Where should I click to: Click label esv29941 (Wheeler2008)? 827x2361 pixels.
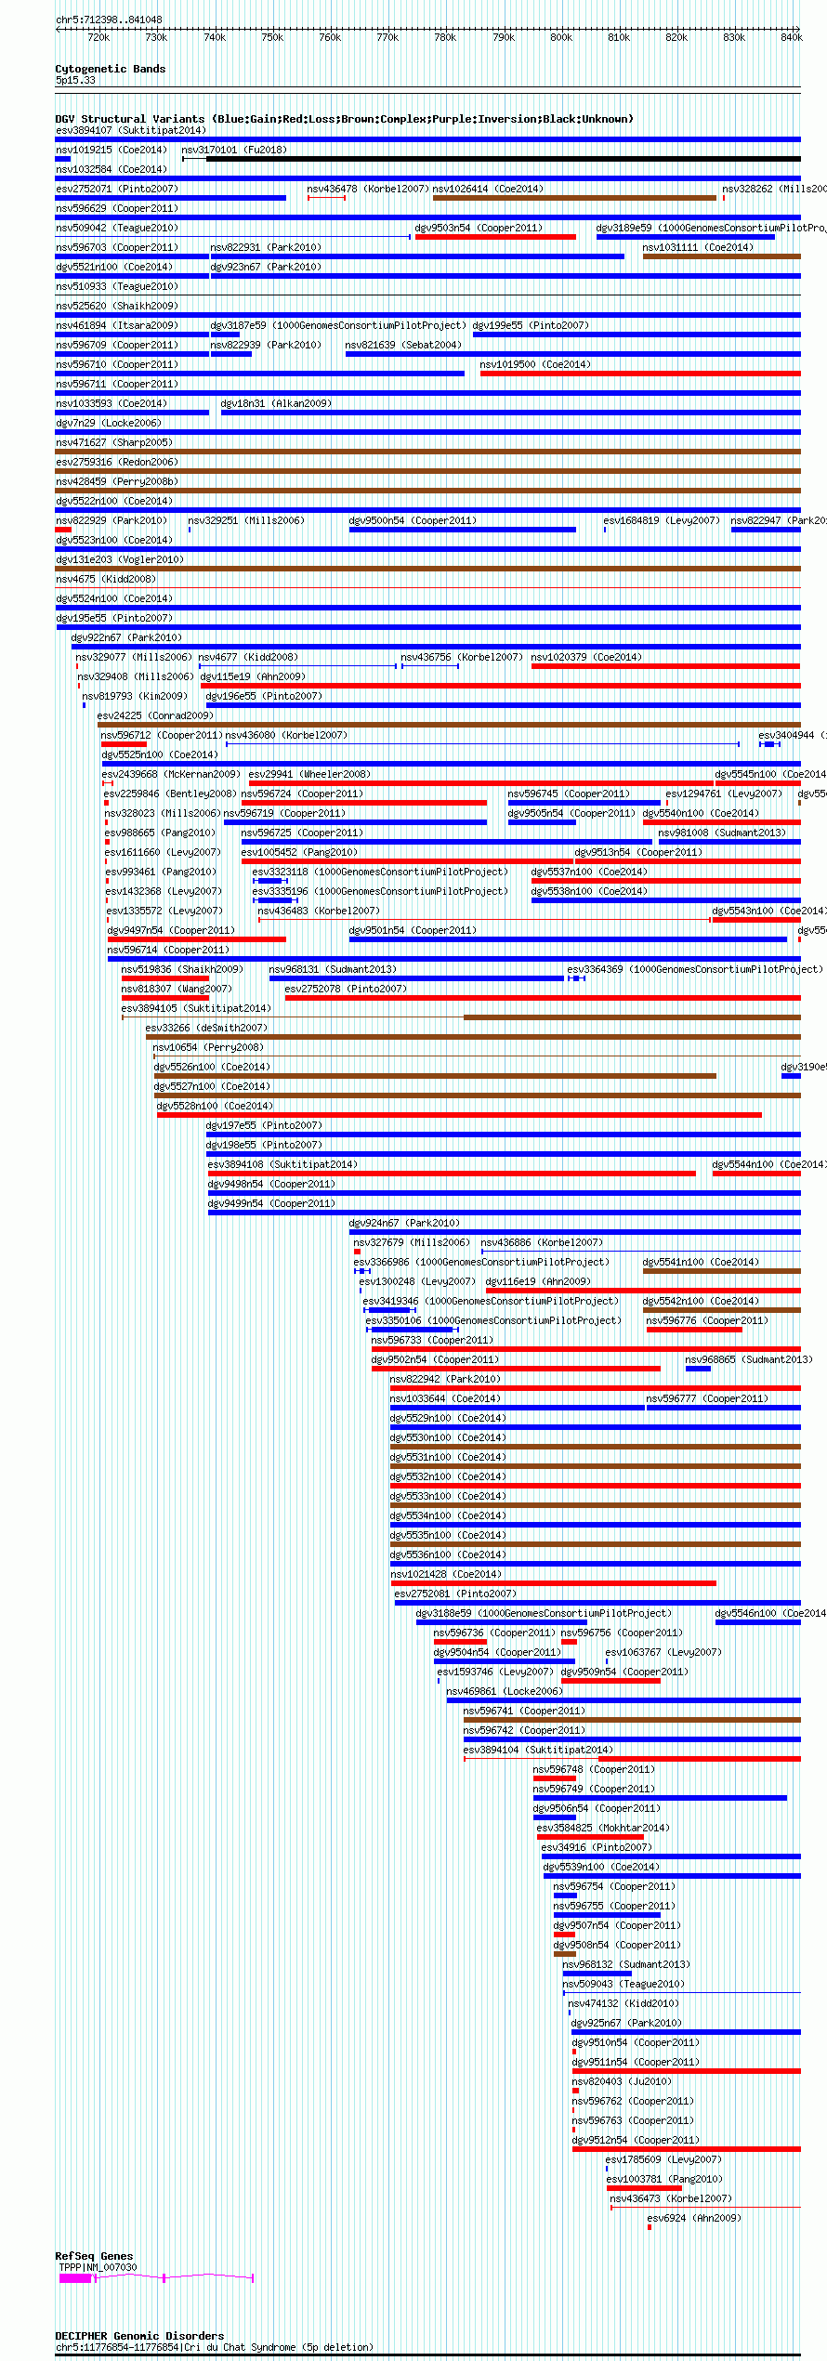click(309, 774)
